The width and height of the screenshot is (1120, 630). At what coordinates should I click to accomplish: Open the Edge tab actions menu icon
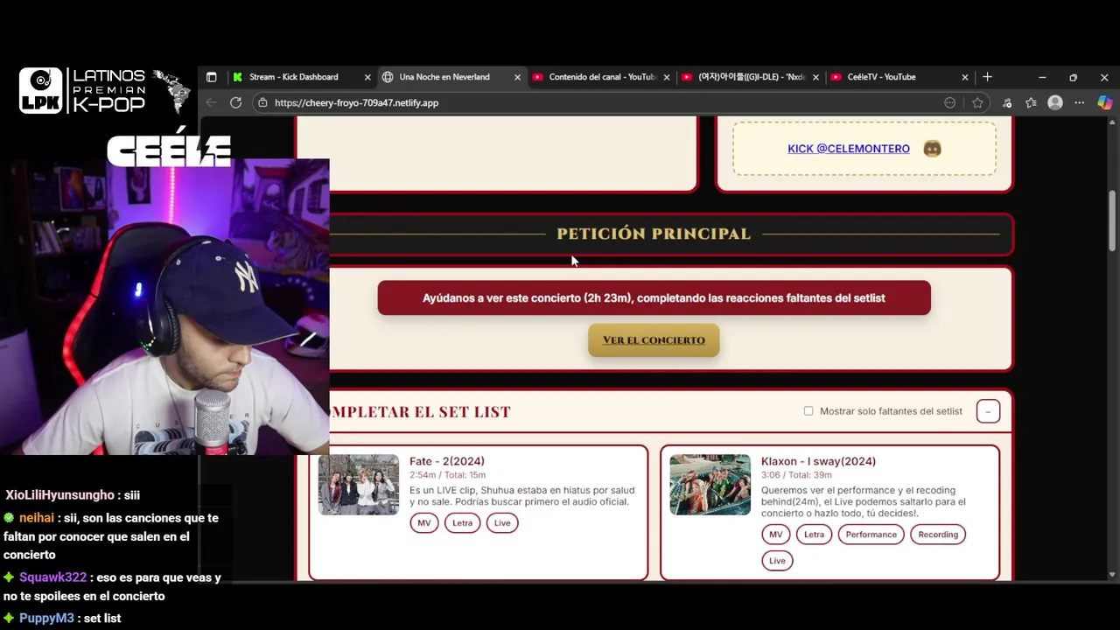point(211,77)
